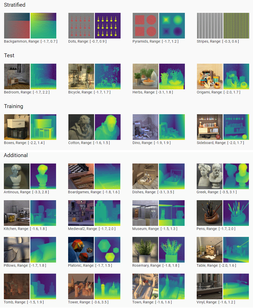
Task: Click the Vinyl turntable photo thumbnail
Action: (x=210, y=286)
